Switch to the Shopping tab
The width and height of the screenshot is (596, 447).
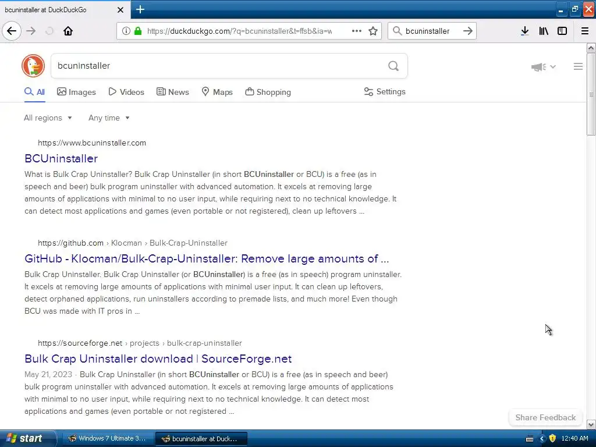(x=268, y=92)
